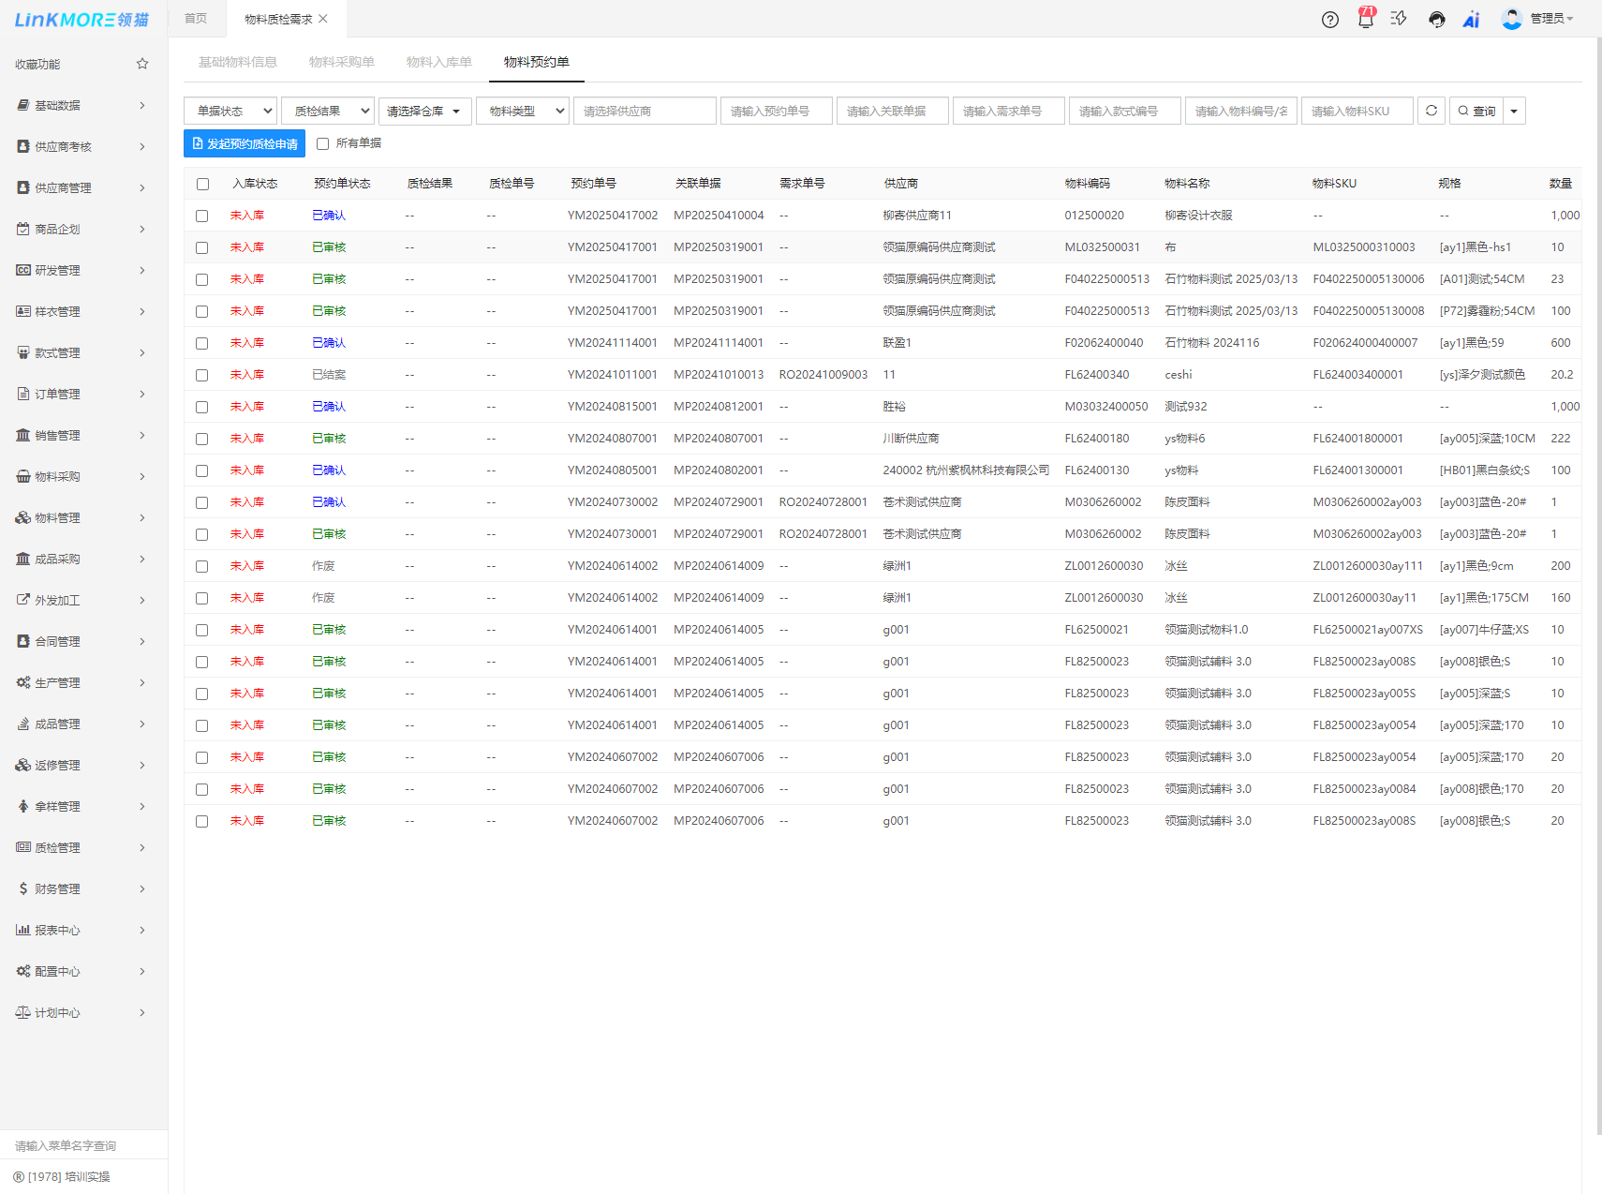Expand the 质检管理 sidebar menu
Image resolution: width=1602 pixels, height=1194 pixels.
[82, 847]
